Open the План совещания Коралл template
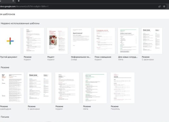The height and width of the screenshot is (122, 169). click(104, 41)
